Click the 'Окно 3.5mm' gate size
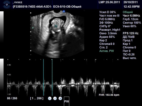Image resolution: width=142 pixels, height=106 pixels. click(108, 33)
